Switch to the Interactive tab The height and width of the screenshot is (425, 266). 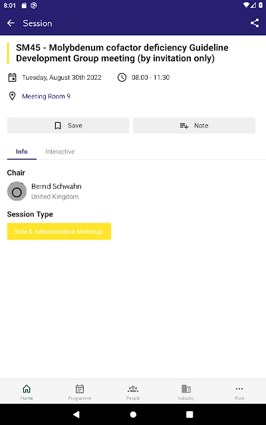click(x=60, y=151)
